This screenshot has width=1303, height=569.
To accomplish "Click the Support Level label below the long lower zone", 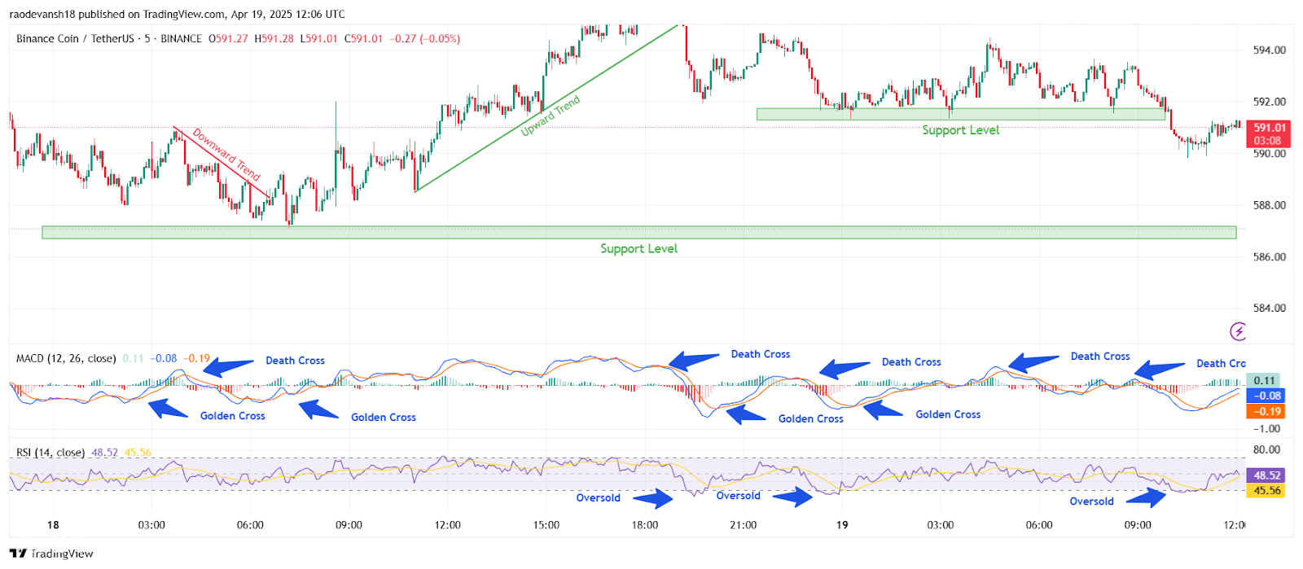I will (x=639, y=248).
